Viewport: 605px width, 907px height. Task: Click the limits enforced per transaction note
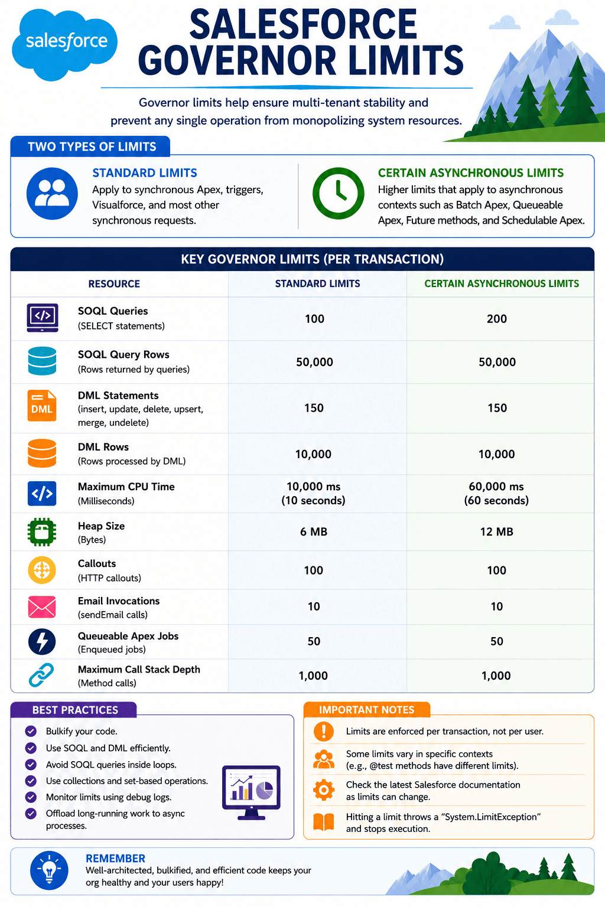(x=445, y=731)
